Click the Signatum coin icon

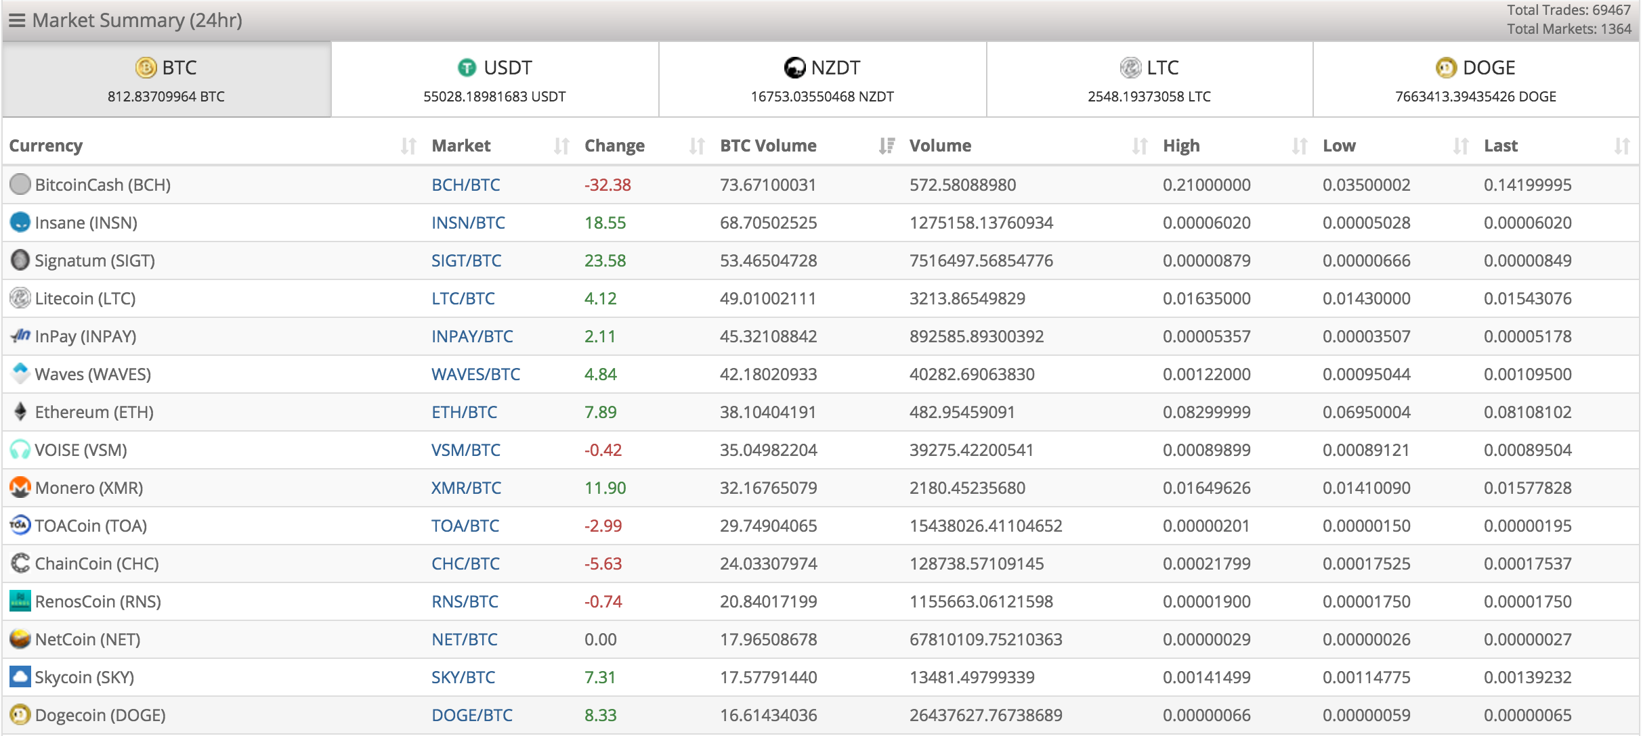(20, 260)
